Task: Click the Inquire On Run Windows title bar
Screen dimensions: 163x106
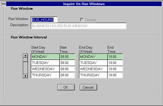Action: (84, 4)
